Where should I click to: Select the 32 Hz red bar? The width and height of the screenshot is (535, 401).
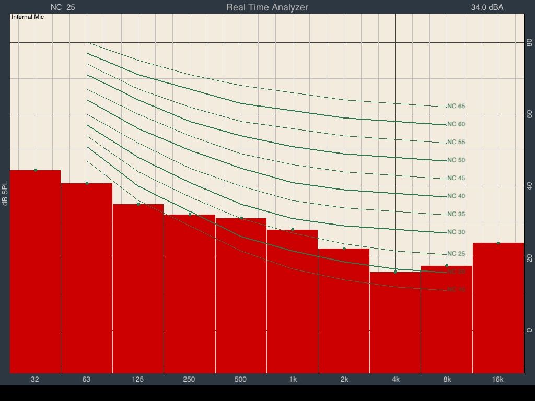coord(35,272)
